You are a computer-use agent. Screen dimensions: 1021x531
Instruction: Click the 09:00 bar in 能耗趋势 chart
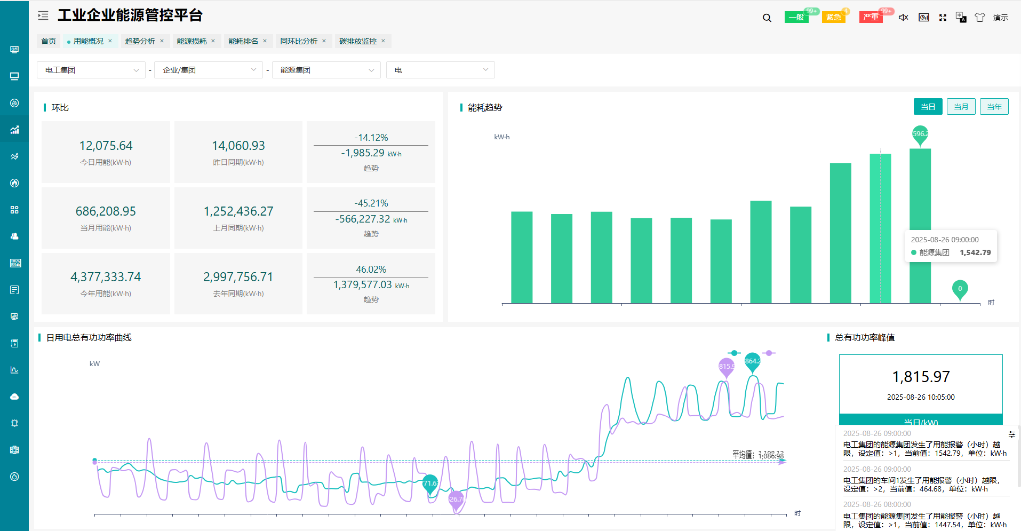[x=880, y=228]
